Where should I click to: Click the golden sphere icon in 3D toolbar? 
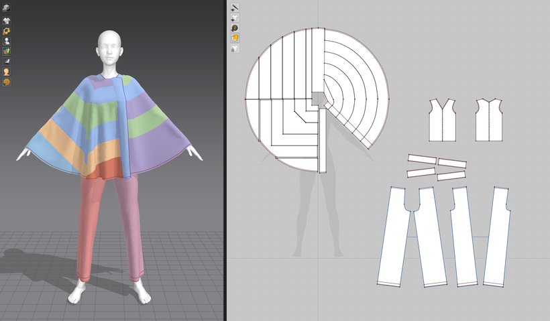click(6, 82)
